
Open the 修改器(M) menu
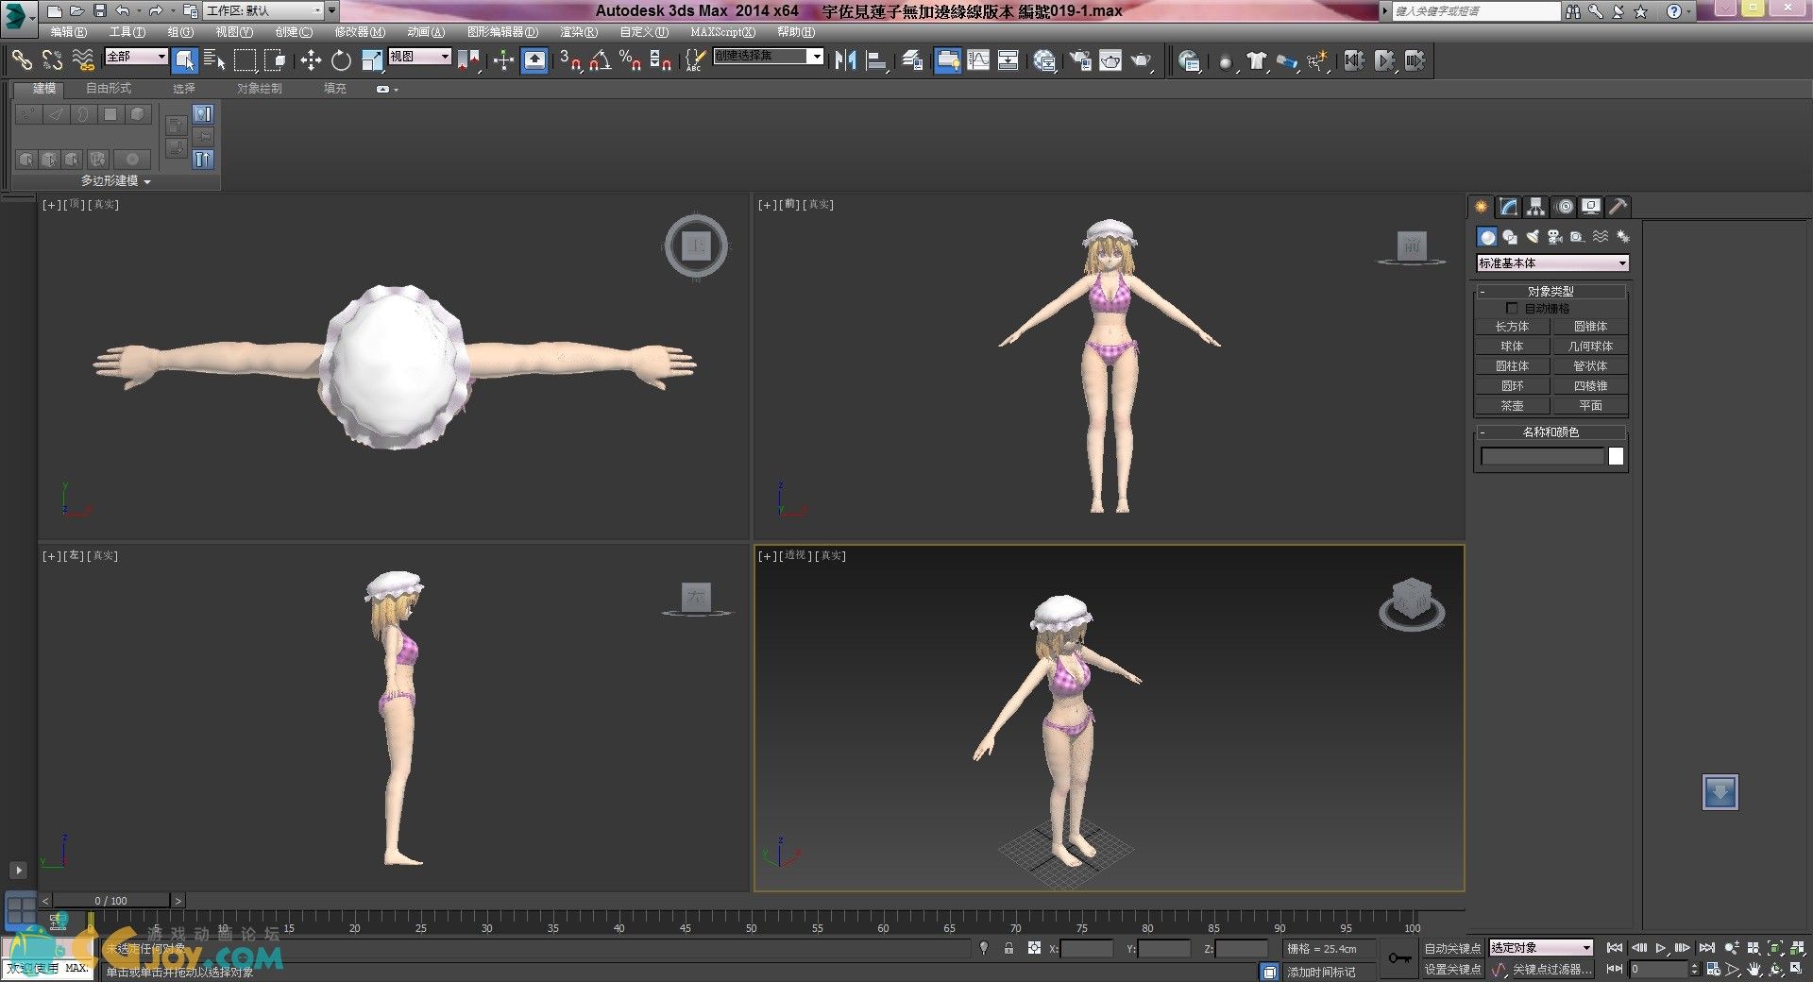pyautogui.click(x=360, y=32)
